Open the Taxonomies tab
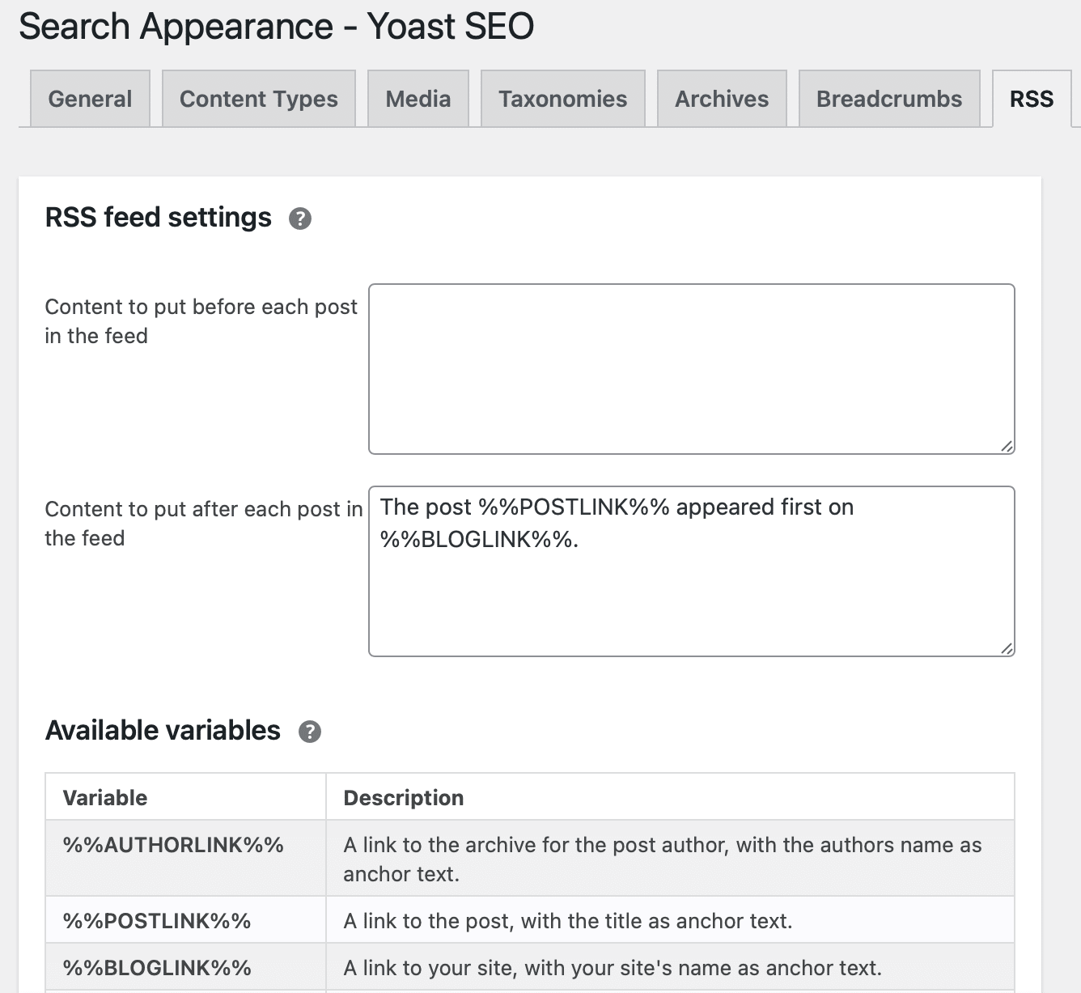 tap(562, 98)
